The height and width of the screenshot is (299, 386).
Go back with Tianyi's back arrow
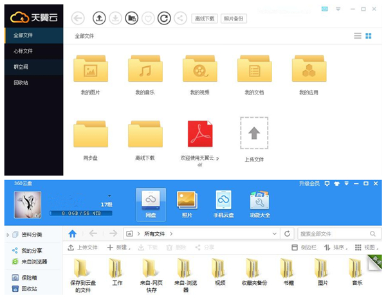(x=78, y=19)
